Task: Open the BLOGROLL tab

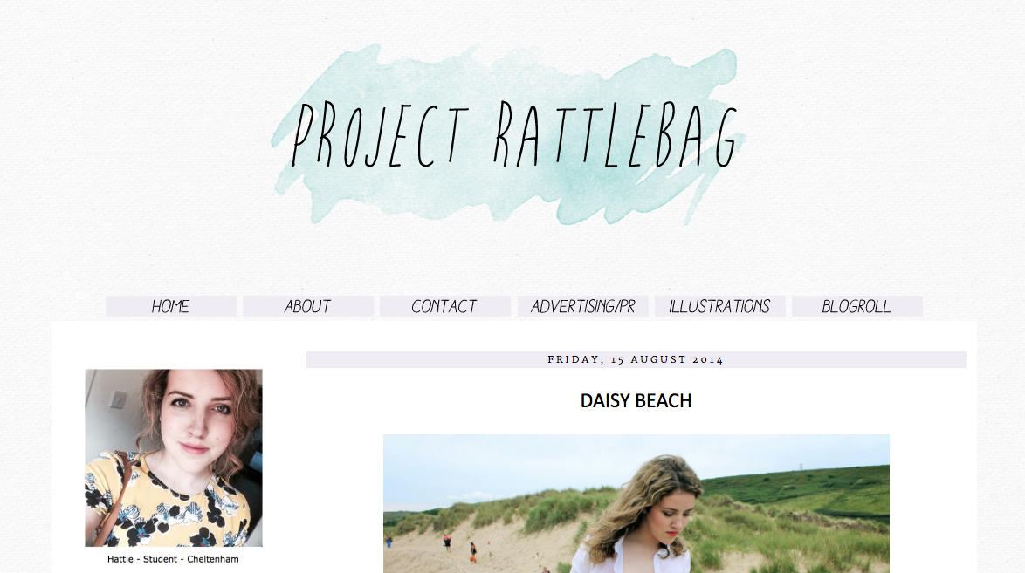Action: 857,306
